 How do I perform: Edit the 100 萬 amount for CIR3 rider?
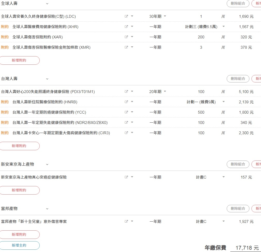[201, 133]
